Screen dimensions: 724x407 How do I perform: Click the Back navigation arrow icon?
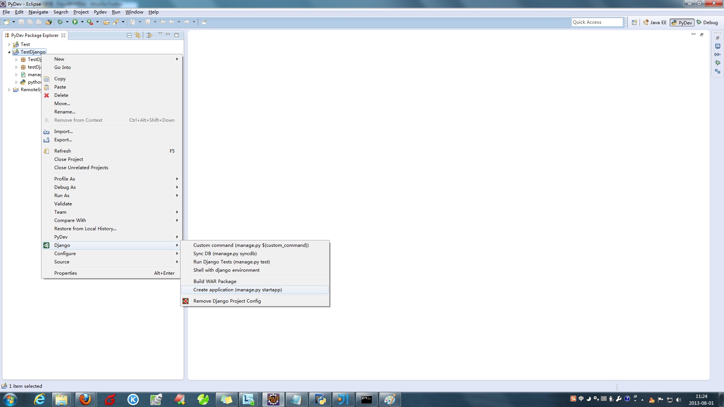point(172,22)
